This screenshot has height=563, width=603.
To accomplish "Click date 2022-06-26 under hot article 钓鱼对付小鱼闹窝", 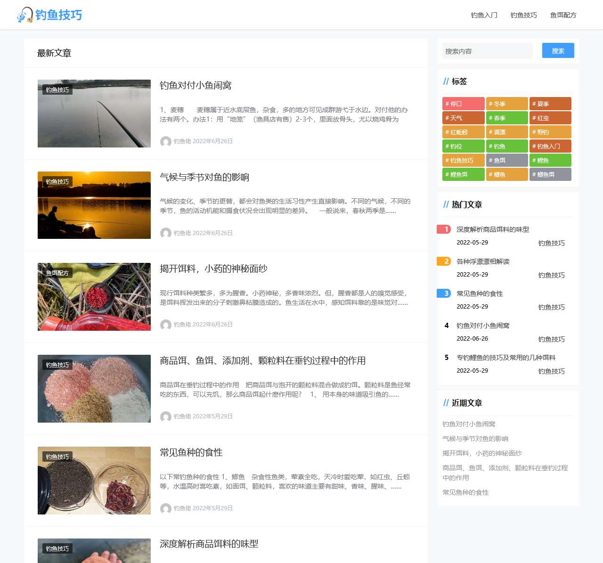I will [x=472, y=339].
